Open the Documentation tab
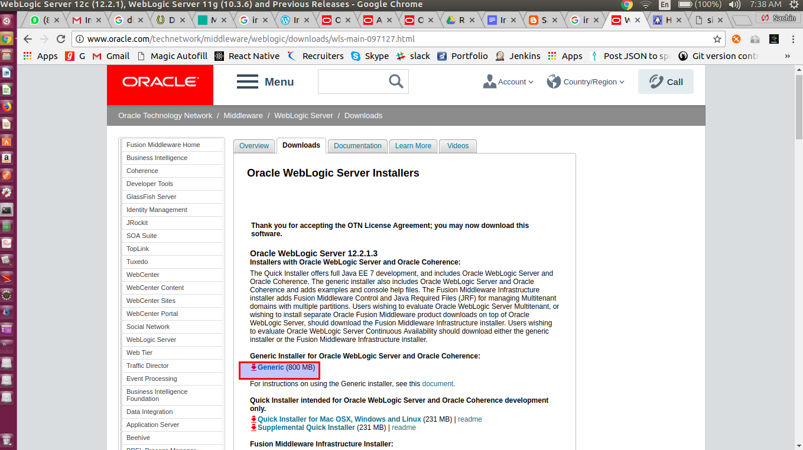This screenshot has height=450, width=803. [357, 146]
